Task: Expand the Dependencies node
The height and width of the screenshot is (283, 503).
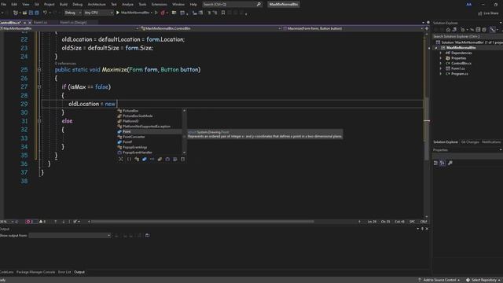Action: pos(440,53)
